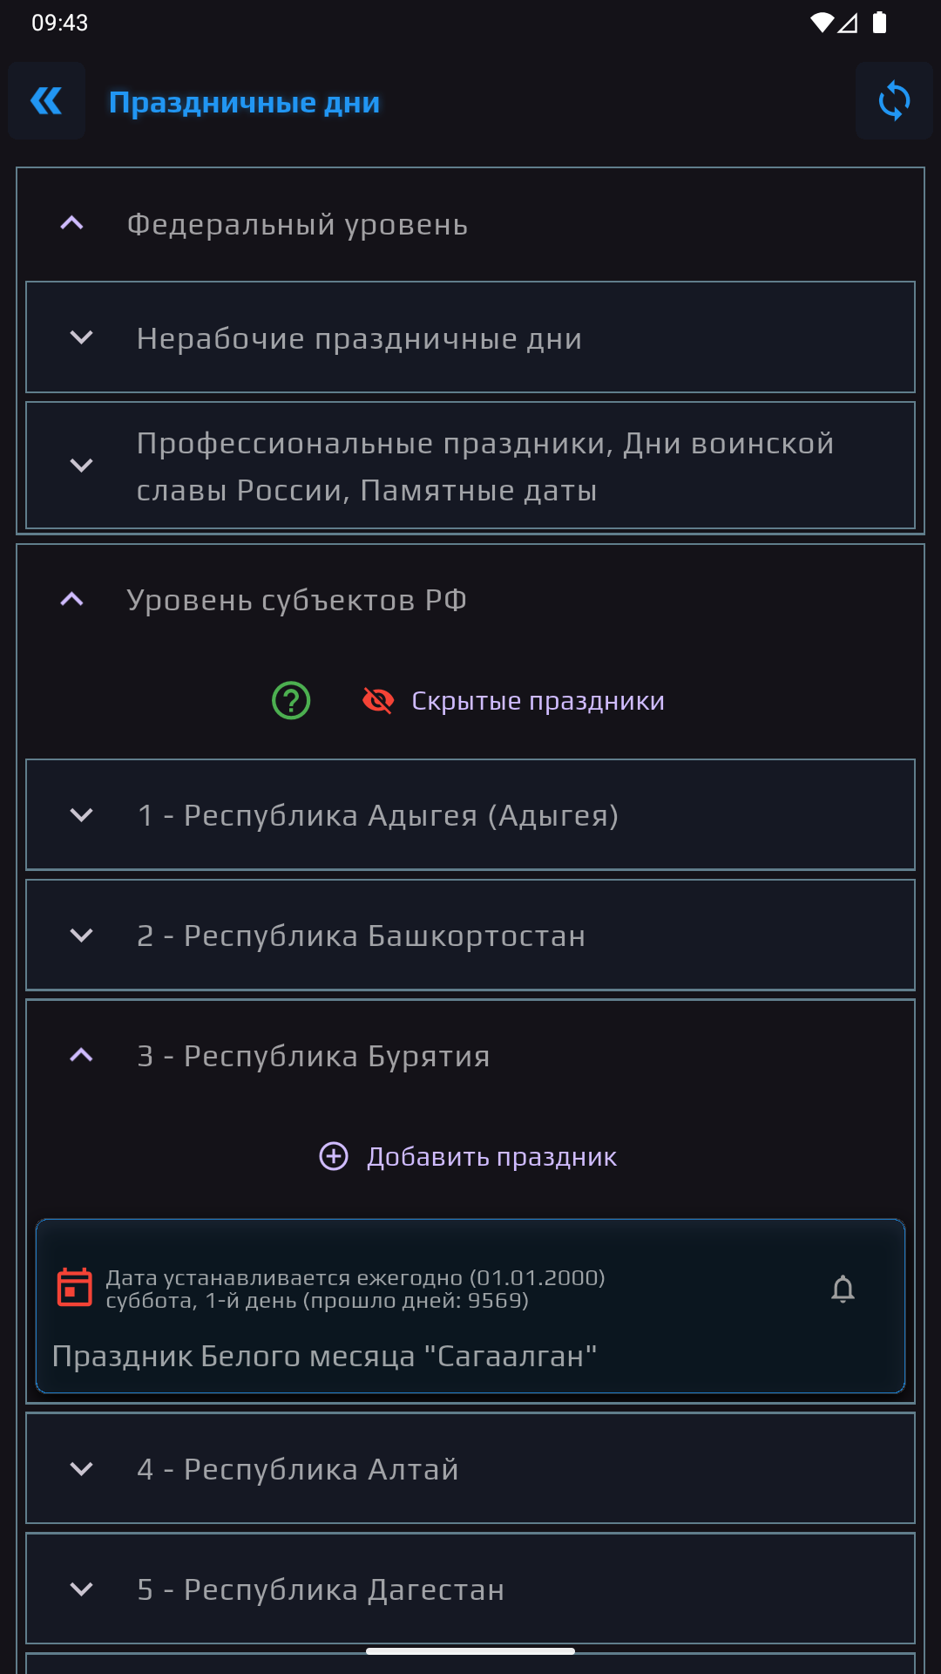The width and height of the screenshot is (941, 1674).
Task: Open the green question mark help
Action: (x=291, y=700)
